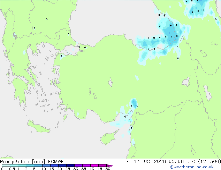
Task: Click the "10" legend scale label
Action: [x=44, y=169]
